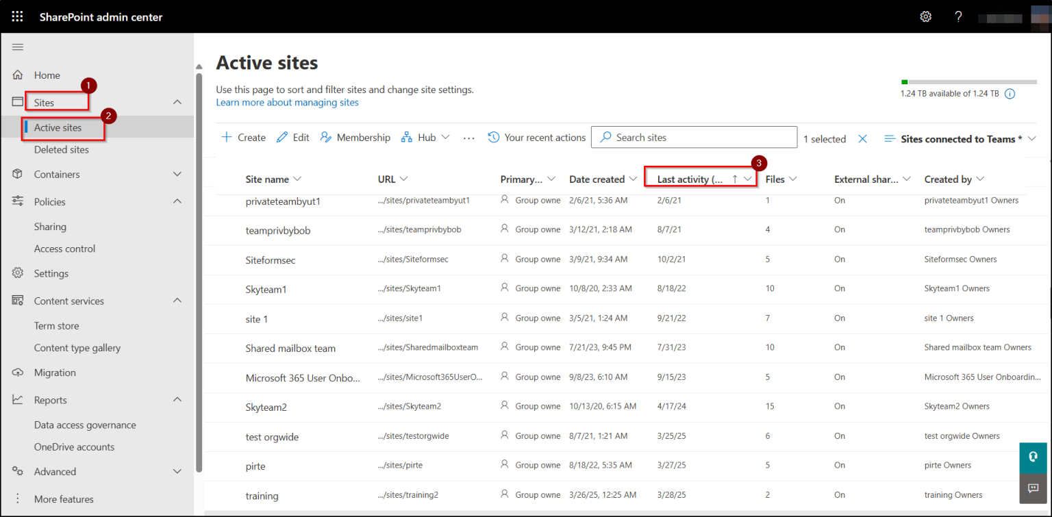This screenshot has width=1052, height=517.
Task: Open the Help question mark icon
Action: [957, 16]
